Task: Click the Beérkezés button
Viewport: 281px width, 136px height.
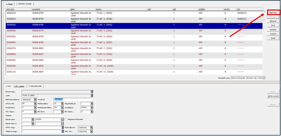Action: click(273, 13)
